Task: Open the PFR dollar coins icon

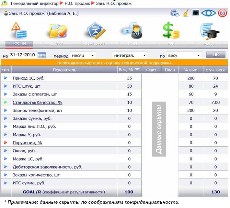Action: 171,30
